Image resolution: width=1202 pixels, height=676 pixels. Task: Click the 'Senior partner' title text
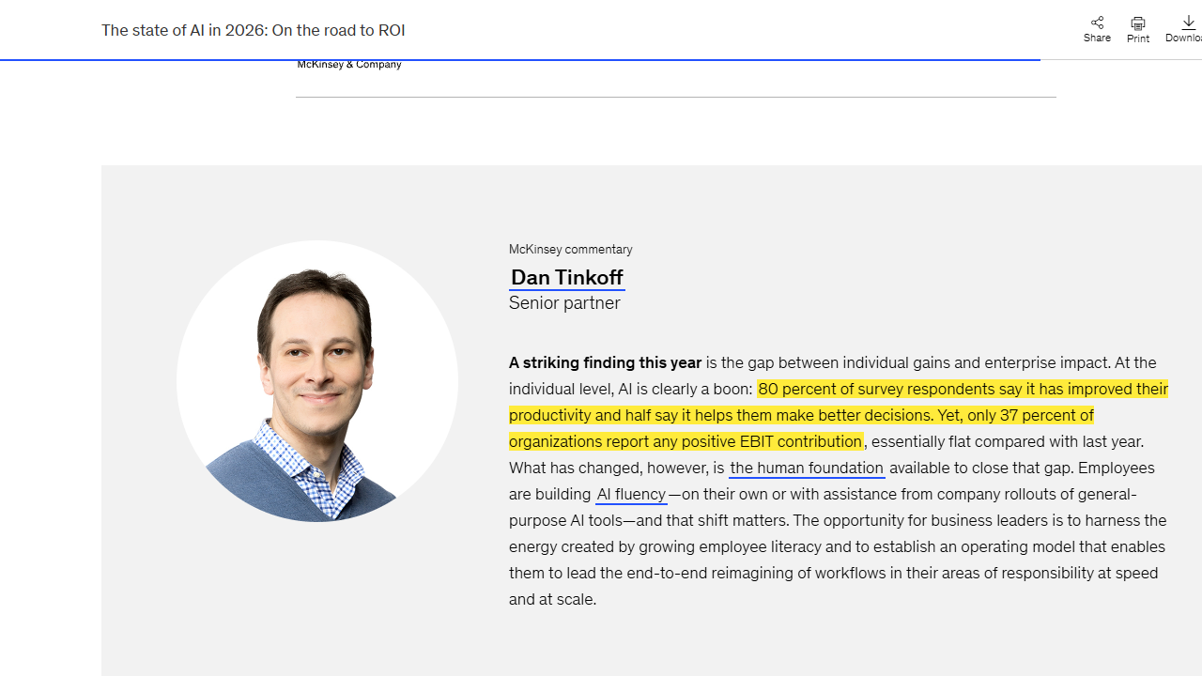(564, 303)
